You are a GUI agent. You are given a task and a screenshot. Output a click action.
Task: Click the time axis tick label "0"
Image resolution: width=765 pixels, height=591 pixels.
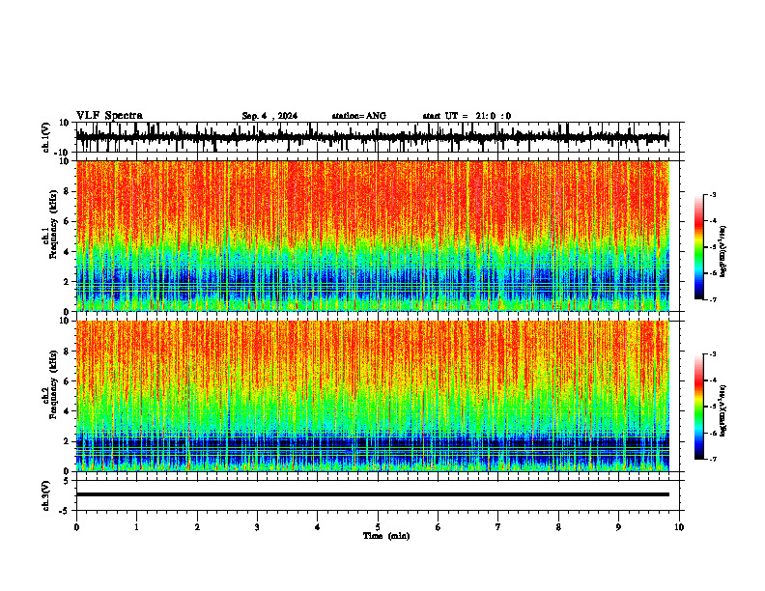point(76,527)
